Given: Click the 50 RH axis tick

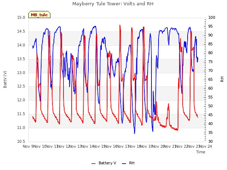Looking at the screenshot, I should pyautogui.click(x=210, y=106).
